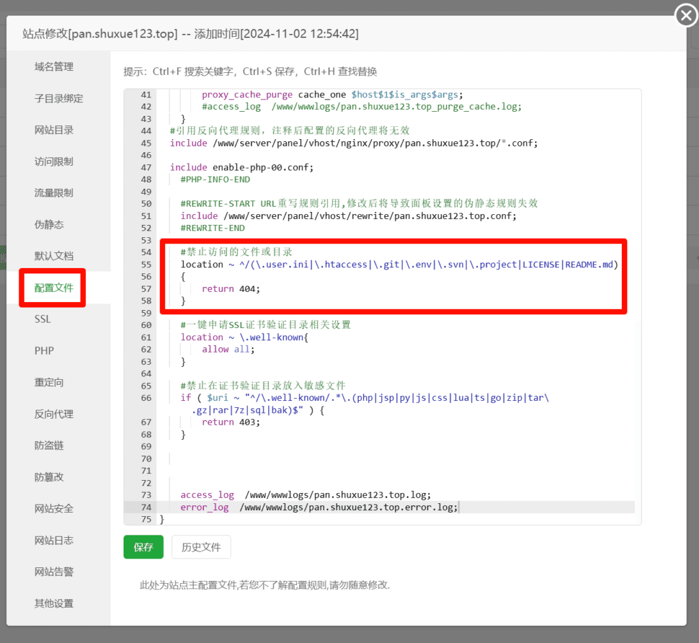Select the 伪静态 rewrite rules section

coord(51,224)
